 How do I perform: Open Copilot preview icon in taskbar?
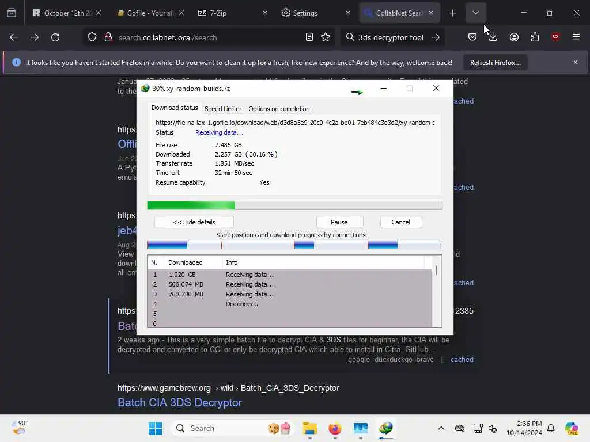pos(572,428)
